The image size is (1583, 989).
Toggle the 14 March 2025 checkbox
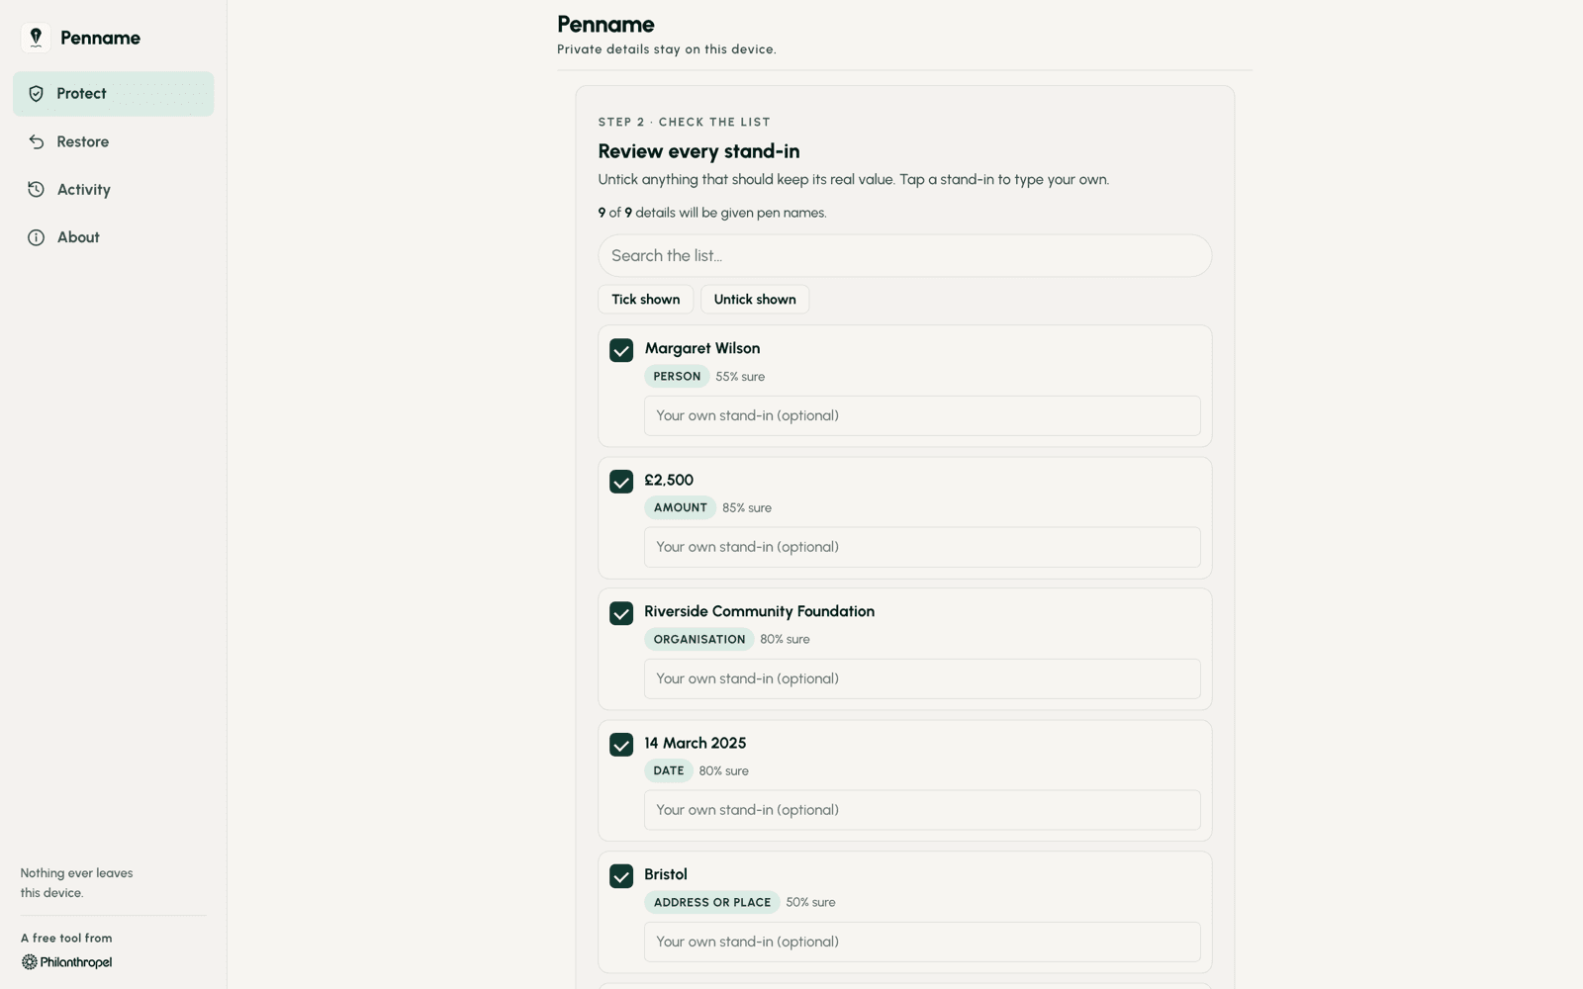pyautogui.click(x=621, y=745)
